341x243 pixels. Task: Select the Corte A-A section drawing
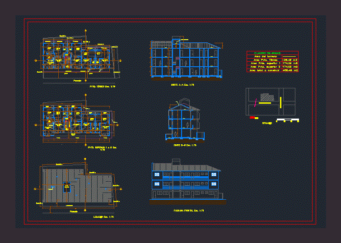click(185, 60)
